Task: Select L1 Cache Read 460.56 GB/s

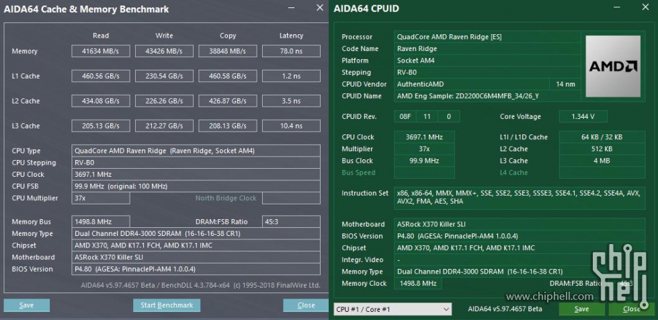Action: coord(101,76)
